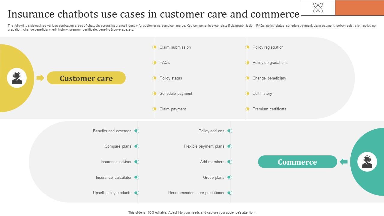Click the yellow bullet beside Claim submission
Image resolution: width=384 pixels, height=216 pixels.
pos(154,47)
